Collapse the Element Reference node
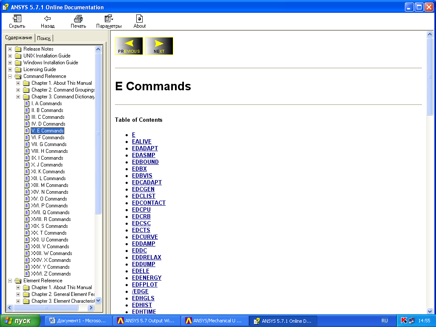 [x=10, y=281]
